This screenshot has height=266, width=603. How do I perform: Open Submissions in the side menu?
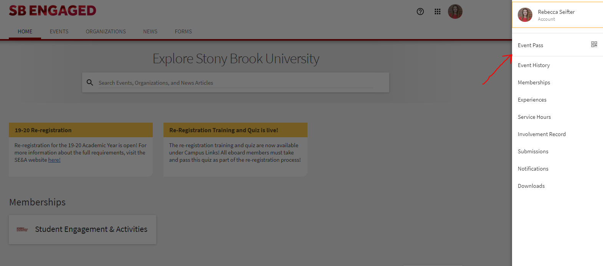coord(558,151)
